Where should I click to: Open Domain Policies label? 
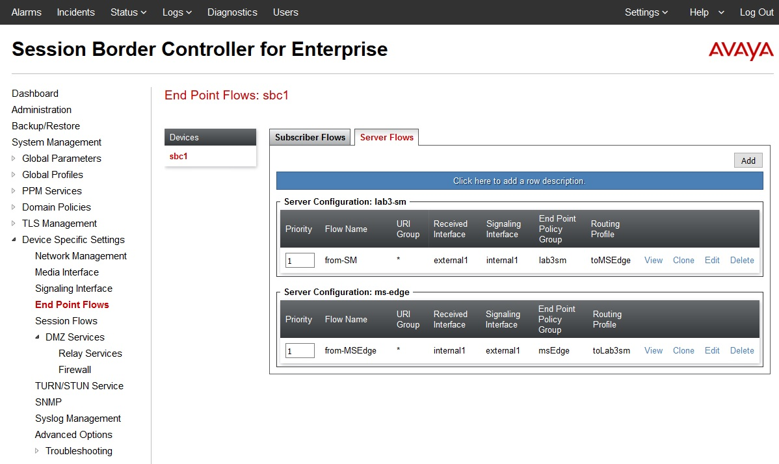[x=56, y=207]
